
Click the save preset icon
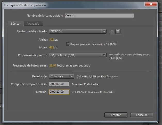[x=112, y=32]
